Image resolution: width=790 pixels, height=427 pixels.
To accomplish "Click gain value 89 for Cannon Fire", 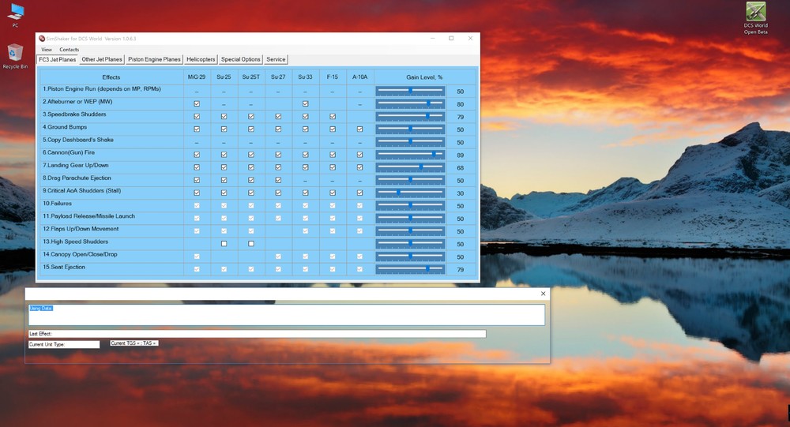I will [460, 155].
